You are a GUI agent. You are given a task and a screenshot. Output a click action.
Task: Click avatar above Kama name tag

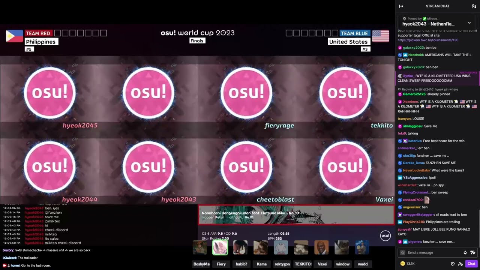tap(261, 247)
